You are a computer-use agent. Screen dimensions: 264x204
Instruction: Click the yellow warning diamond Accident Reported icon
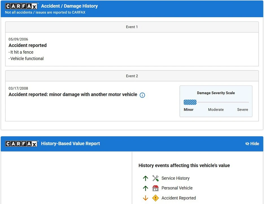(155, 198)
